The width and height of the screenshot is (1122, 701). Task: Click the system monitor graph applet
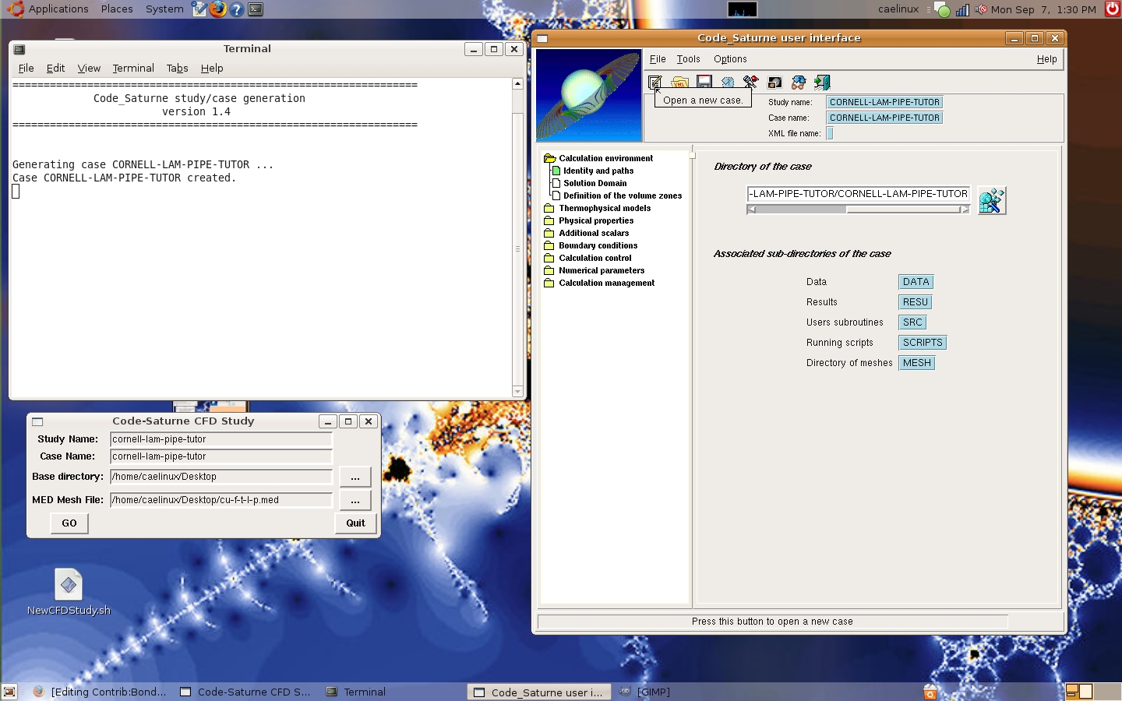click(x=742, y=9)
